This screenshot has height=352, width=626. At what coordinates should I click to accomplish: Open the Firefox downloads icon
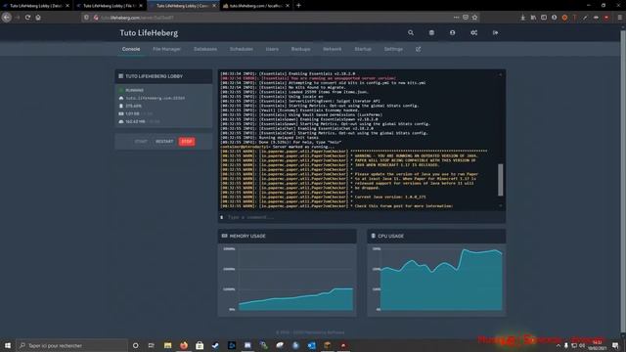pyautogui.click(x=522, y=18)
